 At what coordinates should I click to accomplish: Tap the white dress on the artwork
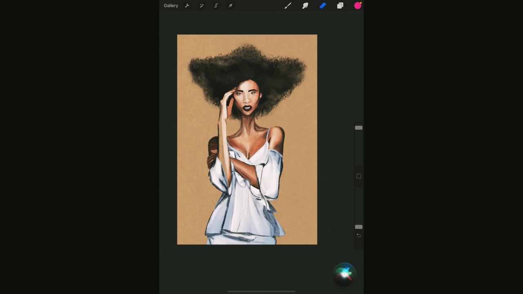[x=245, y=212]
